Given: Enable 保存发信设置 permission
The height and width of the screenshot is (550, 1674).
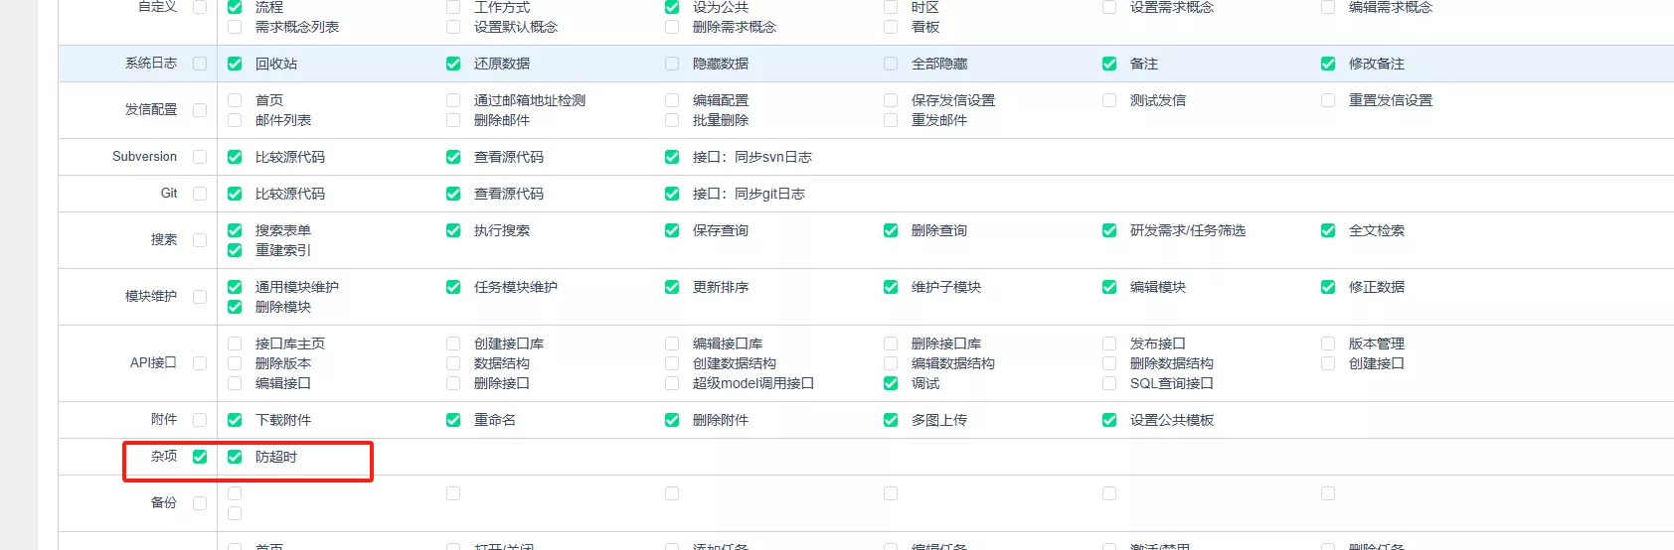Looking at the screenshot, I should pos(891,100).
